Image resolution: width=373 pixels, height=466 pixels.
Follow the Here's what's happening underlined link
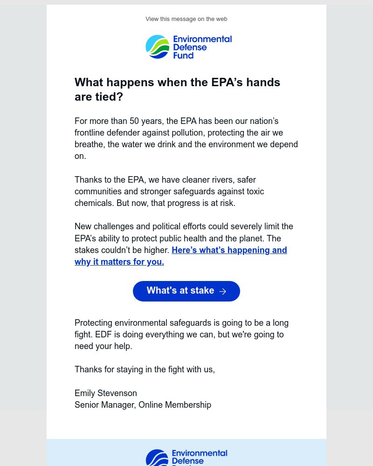229,250
